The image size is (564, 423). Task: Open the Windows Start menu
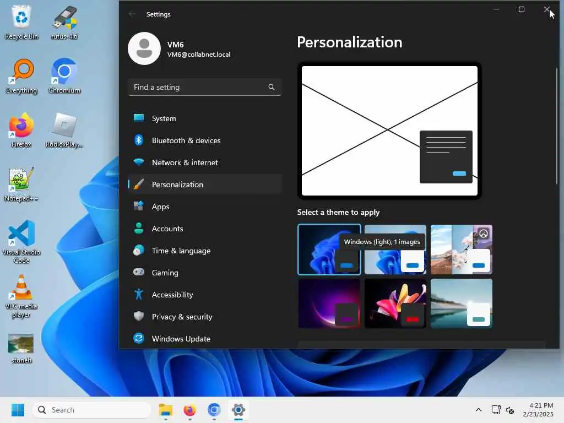point(18,410)
